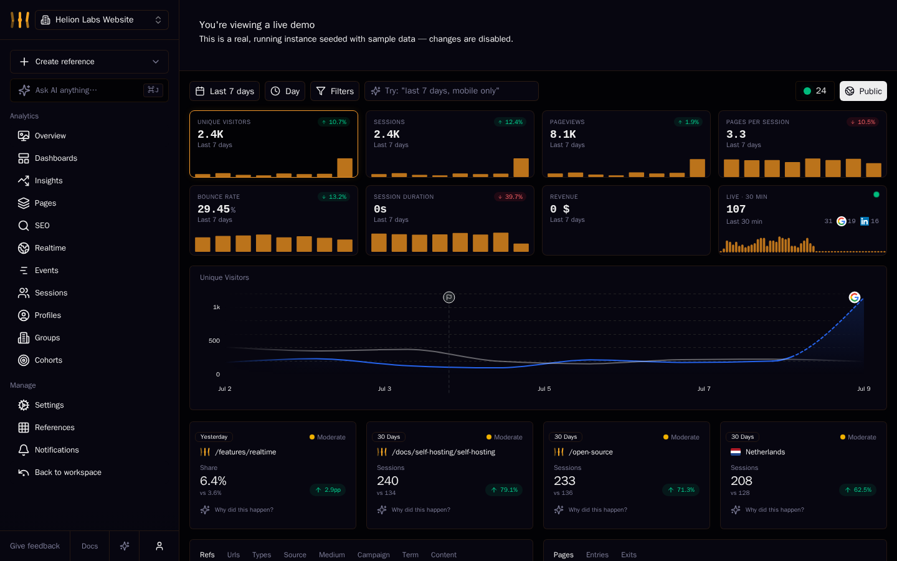Switch to the Term tab
897x561 pixels.
[411, 555]
